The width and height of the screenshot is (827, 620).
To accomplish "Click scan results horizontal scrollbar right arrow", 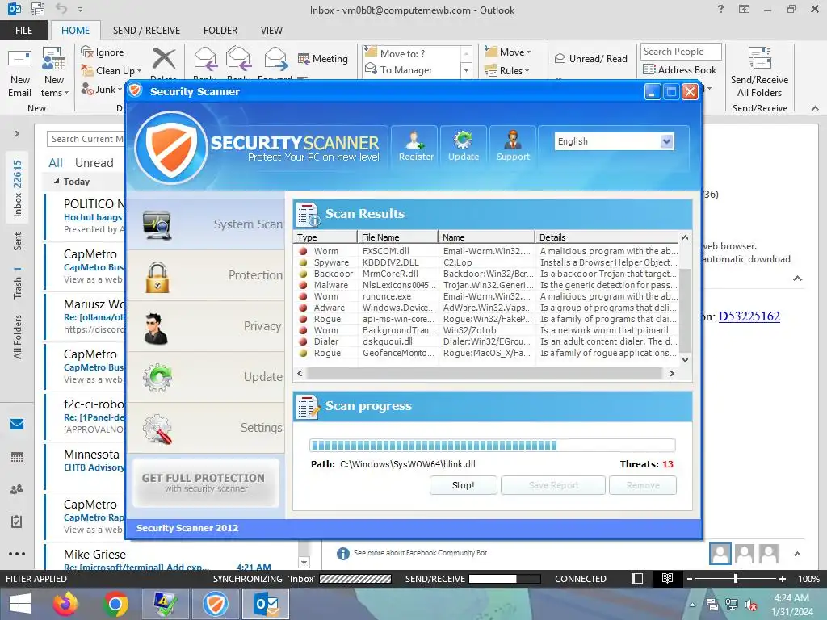I will coord(671,373).
